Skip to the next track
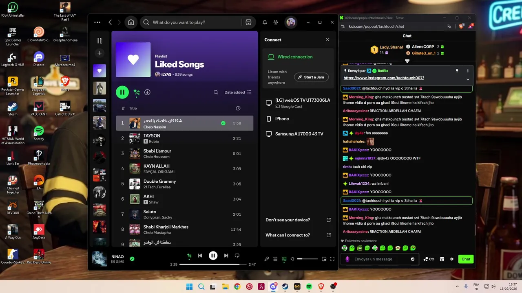522x293 pixels. coord(226,256)
